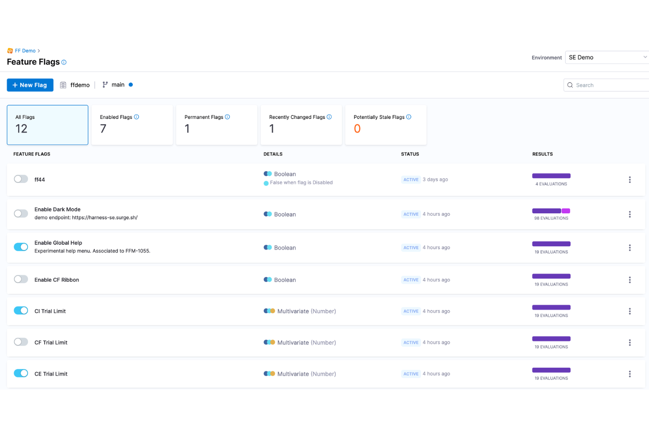Click the pink segment of Dark Mode results

tap(566, 211)
